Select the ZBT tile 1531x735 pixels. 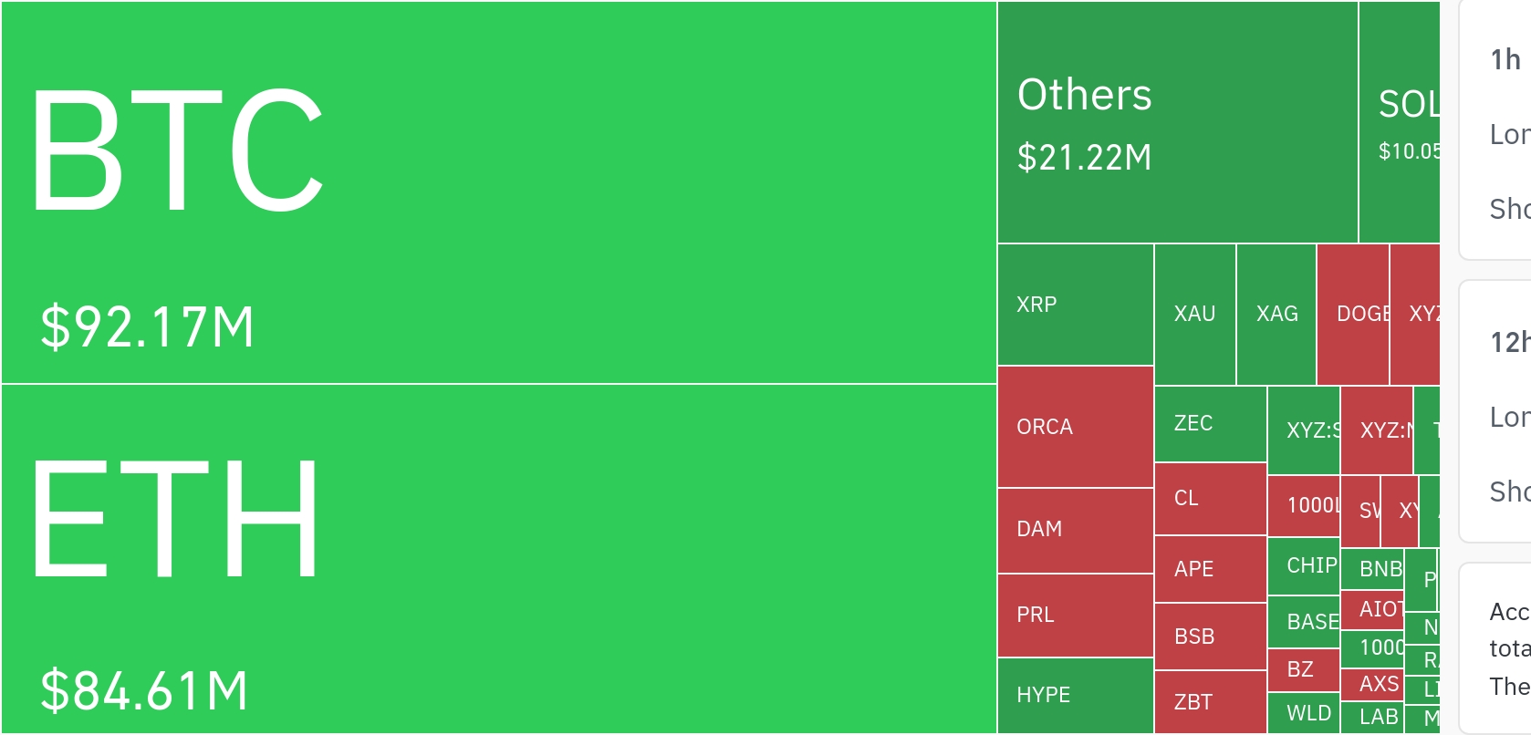point(1210,702)
